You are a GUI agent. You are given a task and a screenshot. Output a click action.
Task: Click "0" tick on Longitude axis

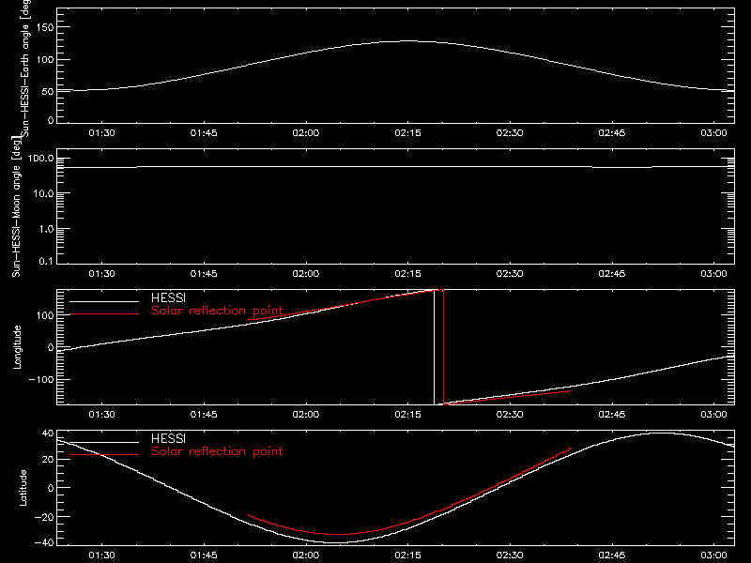pyautogui.click(x=51, y=347)
